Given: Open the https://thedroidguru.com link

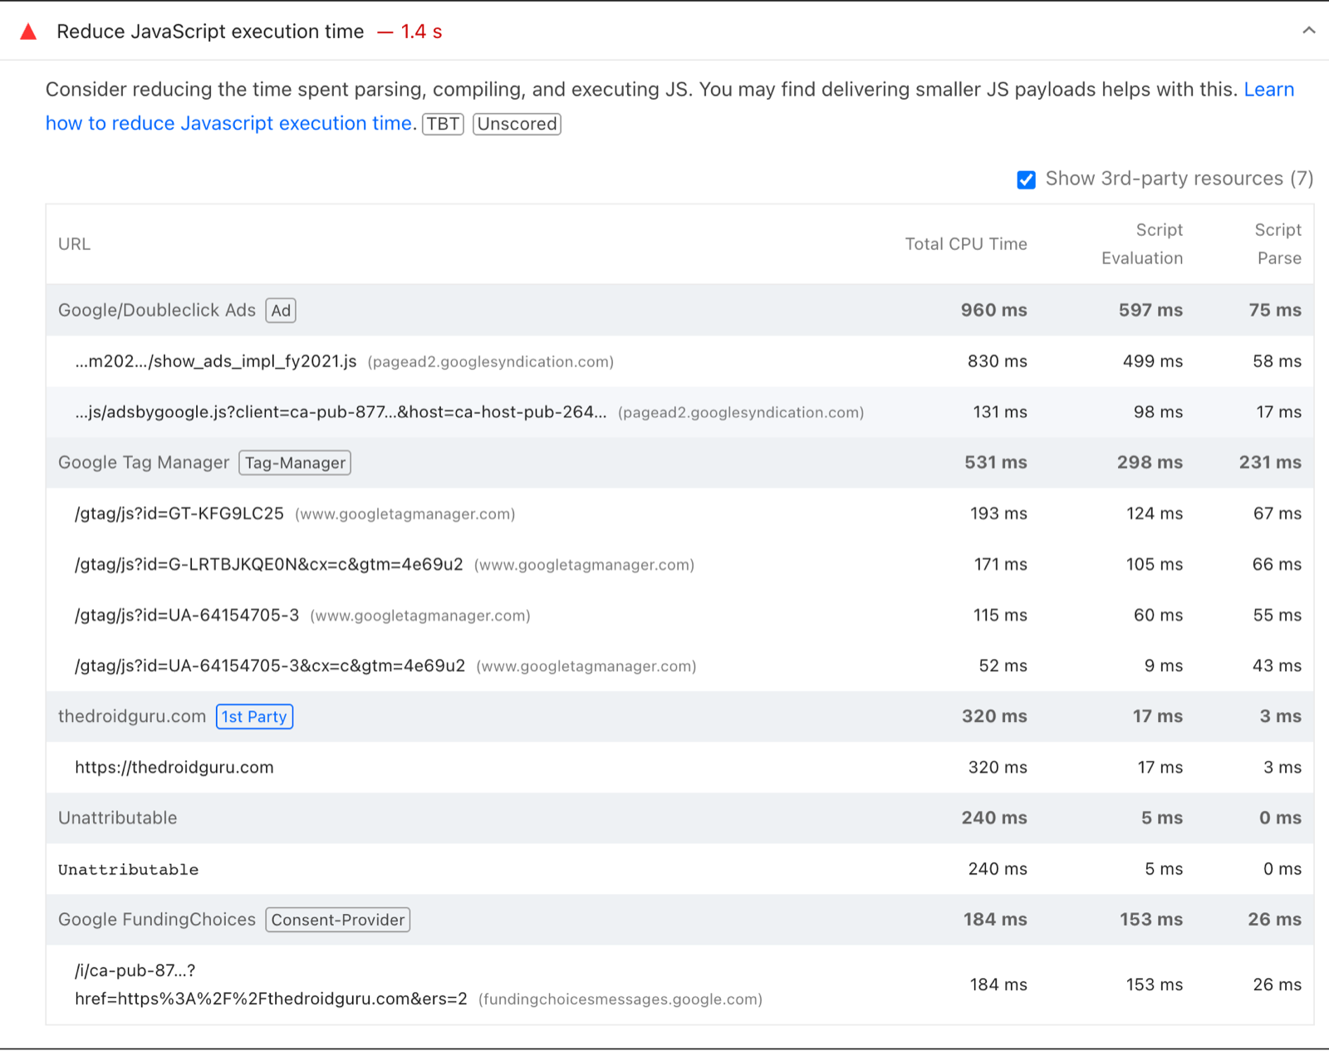Looking at the screenshot, I should coord(174,767).
